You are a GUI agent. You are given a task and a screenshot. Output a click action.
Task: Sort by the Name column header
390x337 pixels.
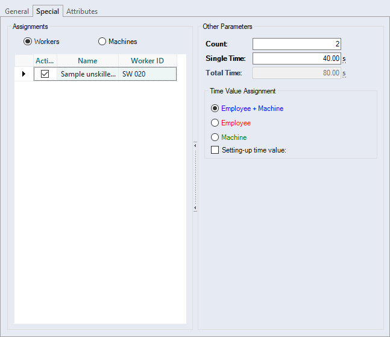87,61
